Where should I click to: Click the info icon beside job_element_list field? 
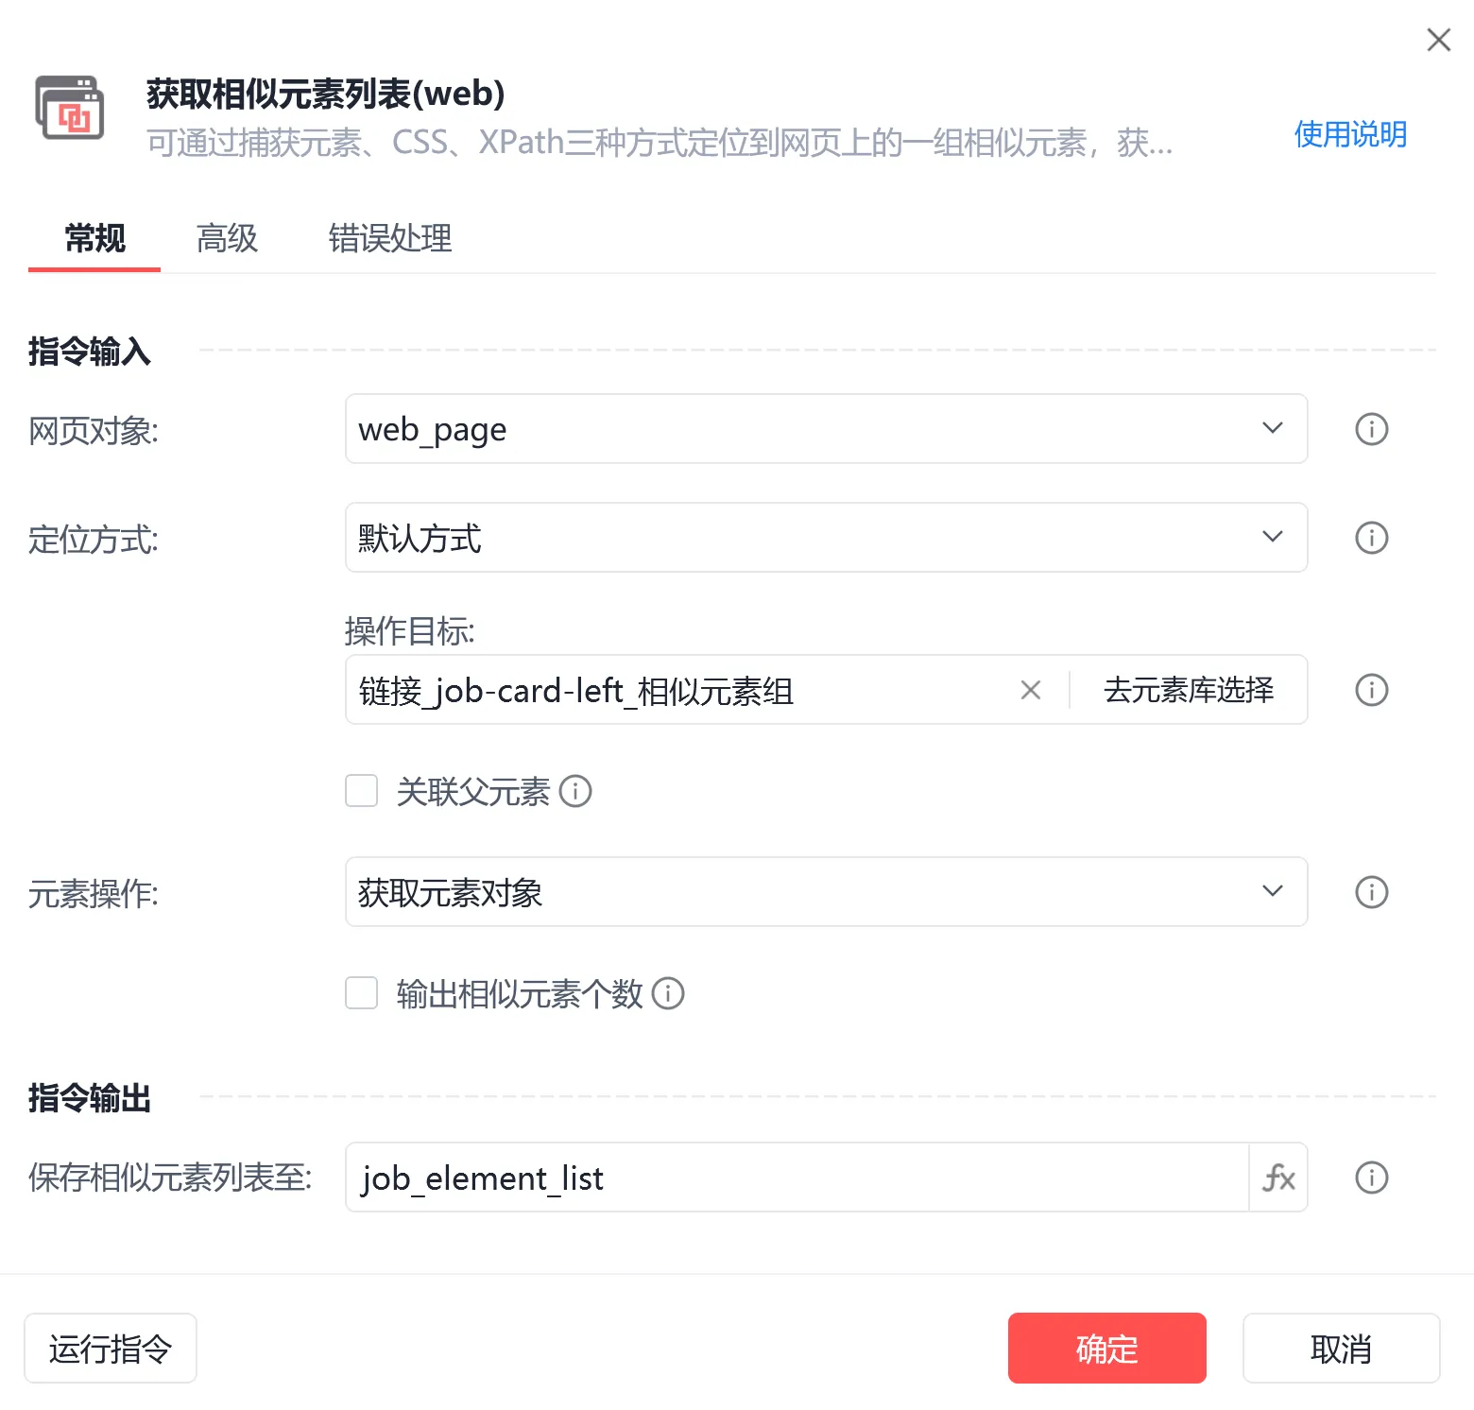point(1371,1178)
